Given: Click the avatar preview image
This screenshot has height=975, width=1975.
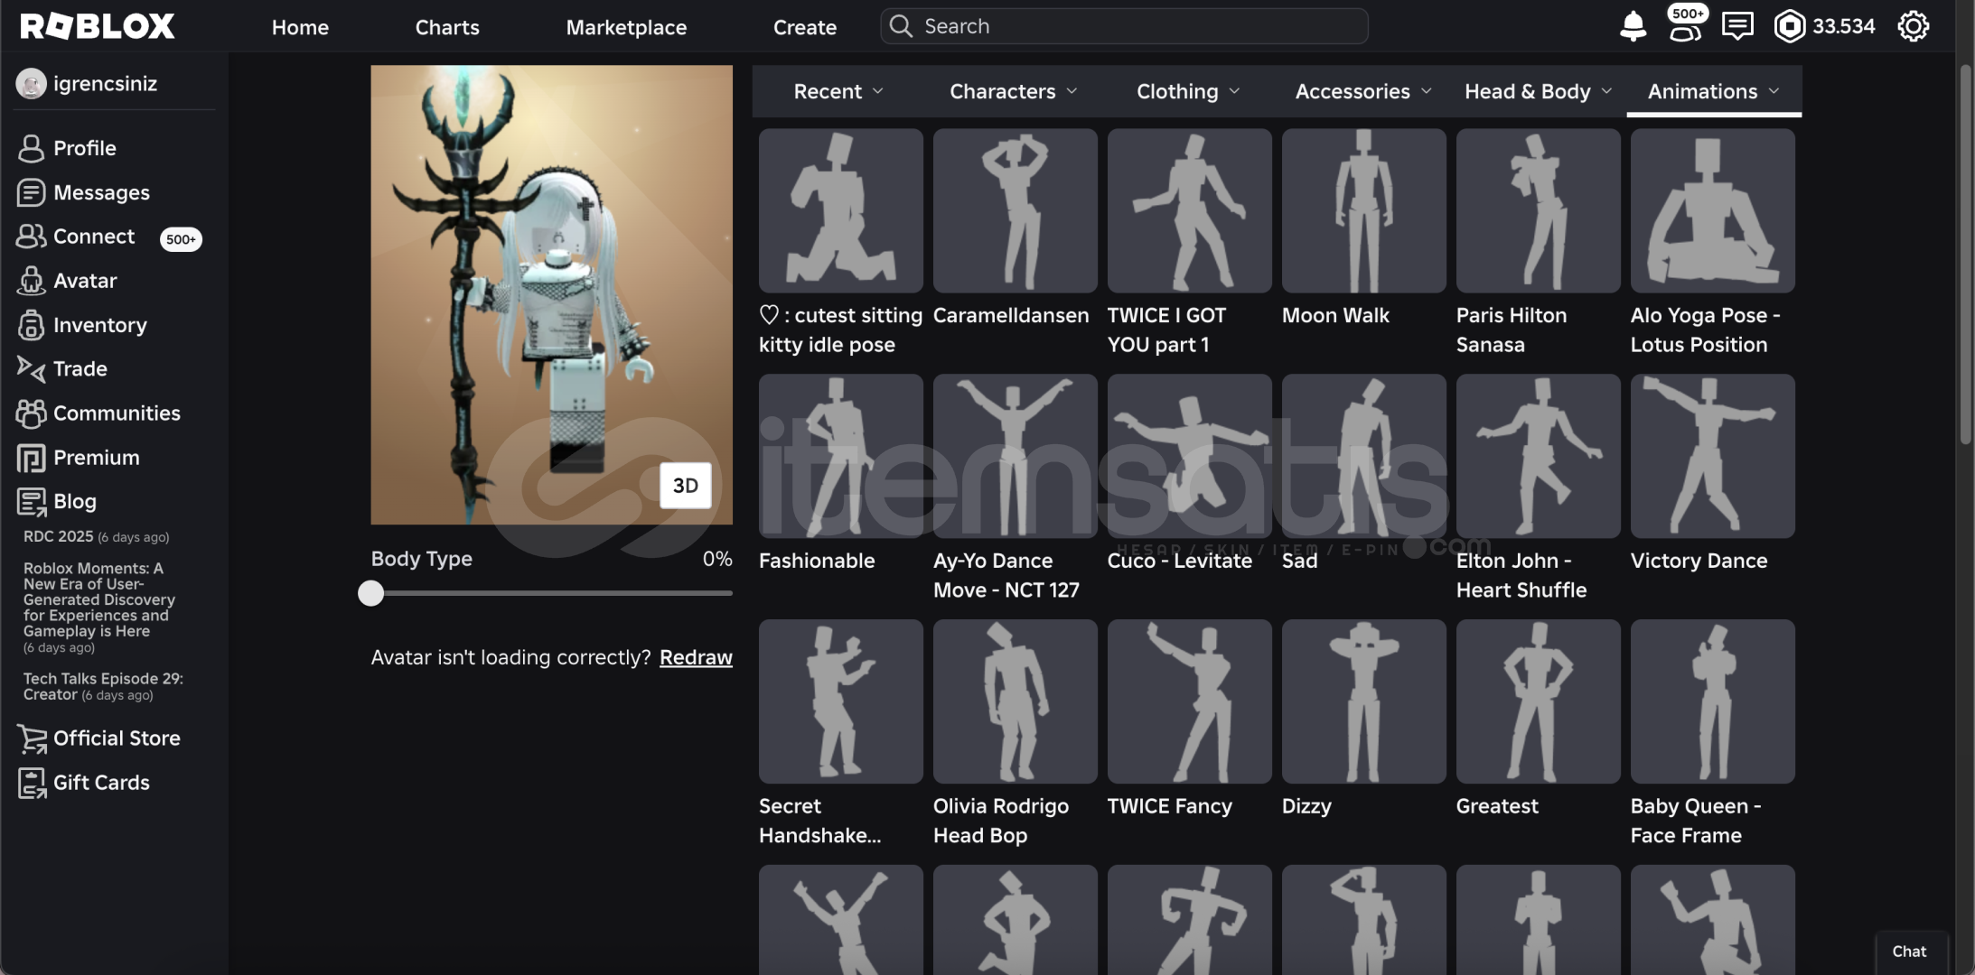Looking at the screenshot, I should coord(551,294).
